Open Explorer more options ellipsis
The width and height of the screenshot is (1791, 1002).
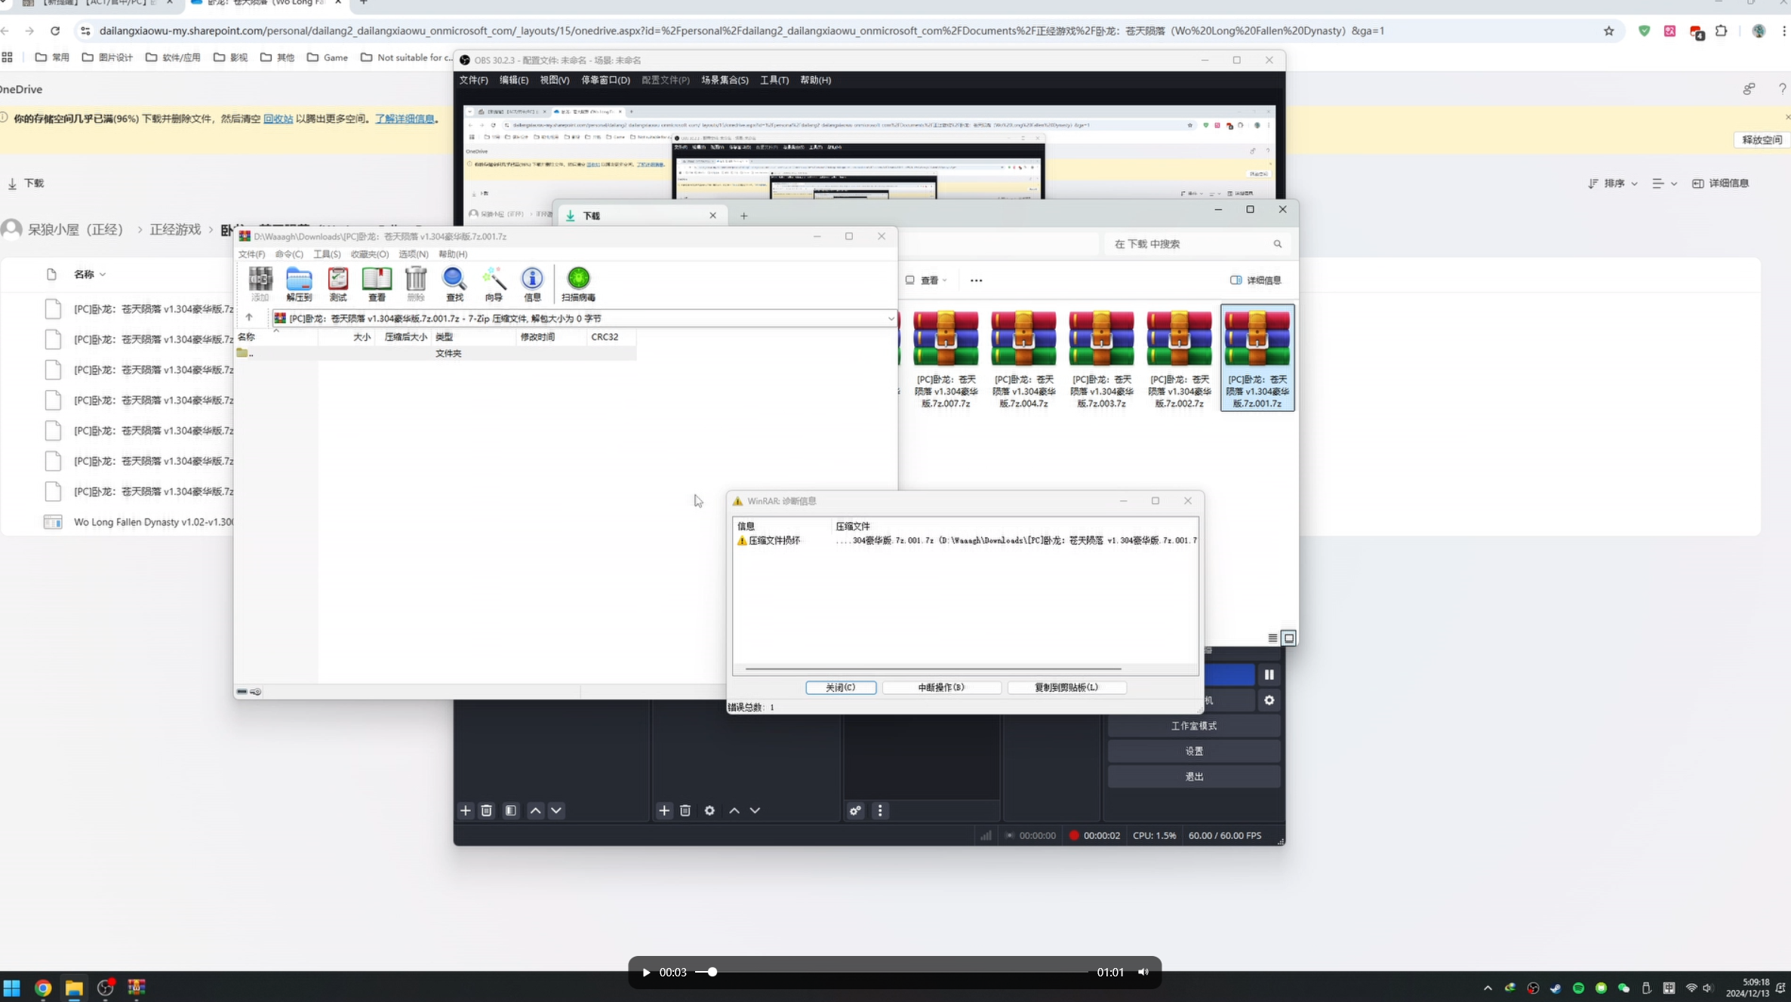(976, 280)
